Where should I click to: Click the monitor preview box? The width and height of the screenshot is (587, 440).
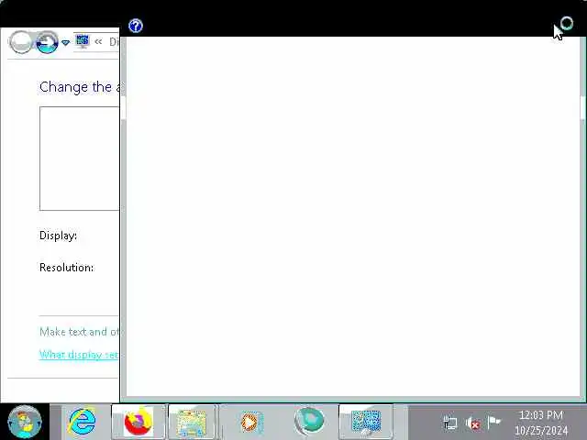[x=80, y=159]
